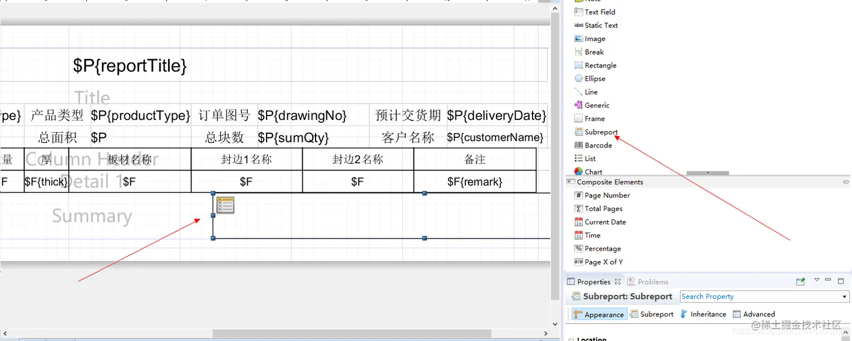Close the Properties tab with its X

618,281
